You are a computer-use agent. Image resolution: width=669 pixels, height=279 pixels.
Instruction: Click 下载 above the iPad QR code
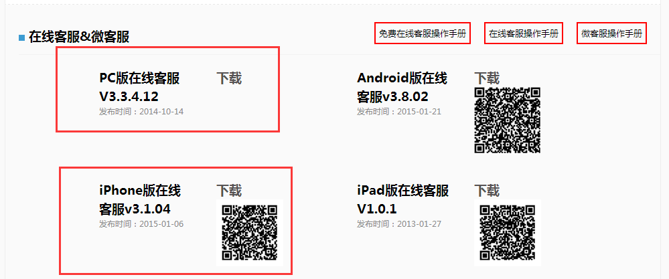point(486,191)
